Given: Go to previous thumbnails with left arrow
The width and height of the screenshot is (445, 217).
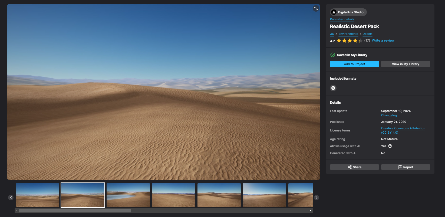Looking at the screenshot, I should 11,198.
